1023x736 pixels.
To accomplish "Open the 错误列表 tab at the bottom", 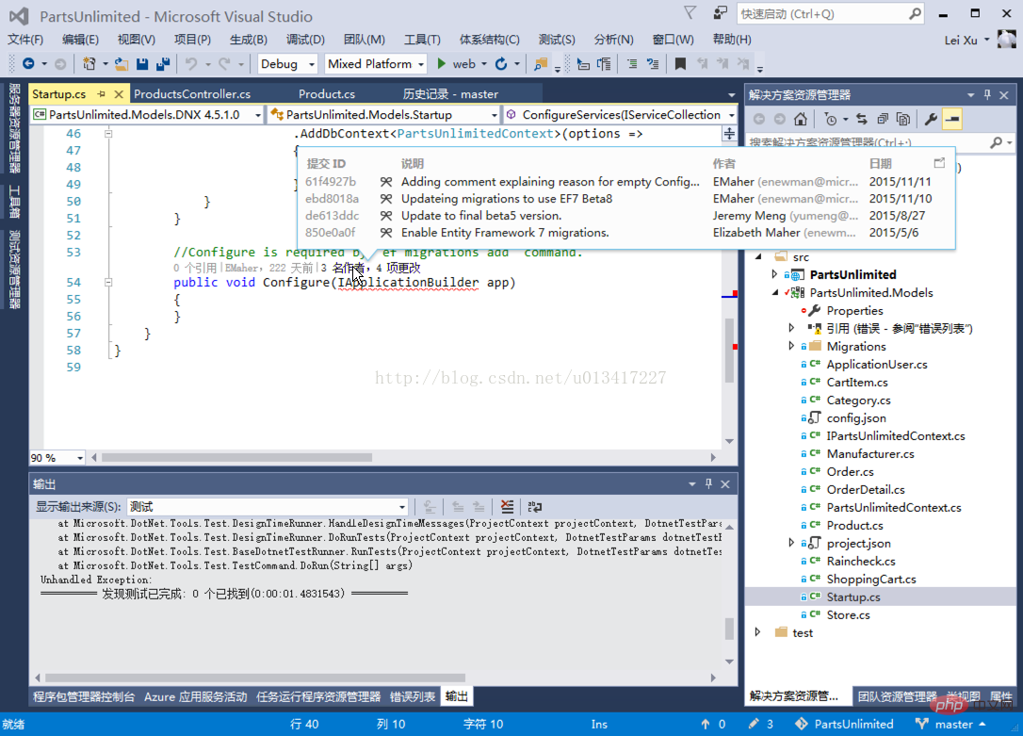I will point(413,696).
